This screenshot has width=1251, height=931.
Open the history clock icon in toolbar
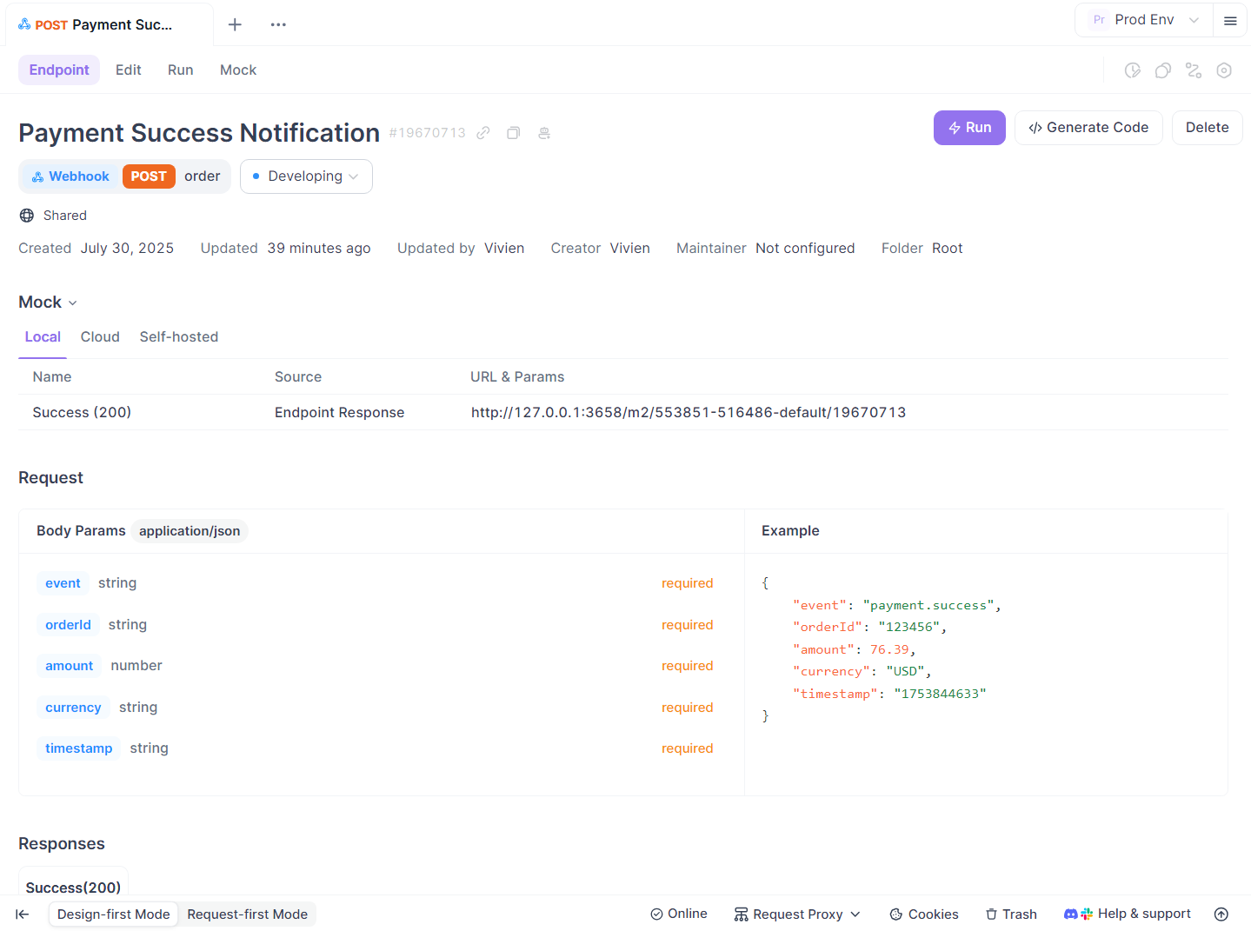1132,70
